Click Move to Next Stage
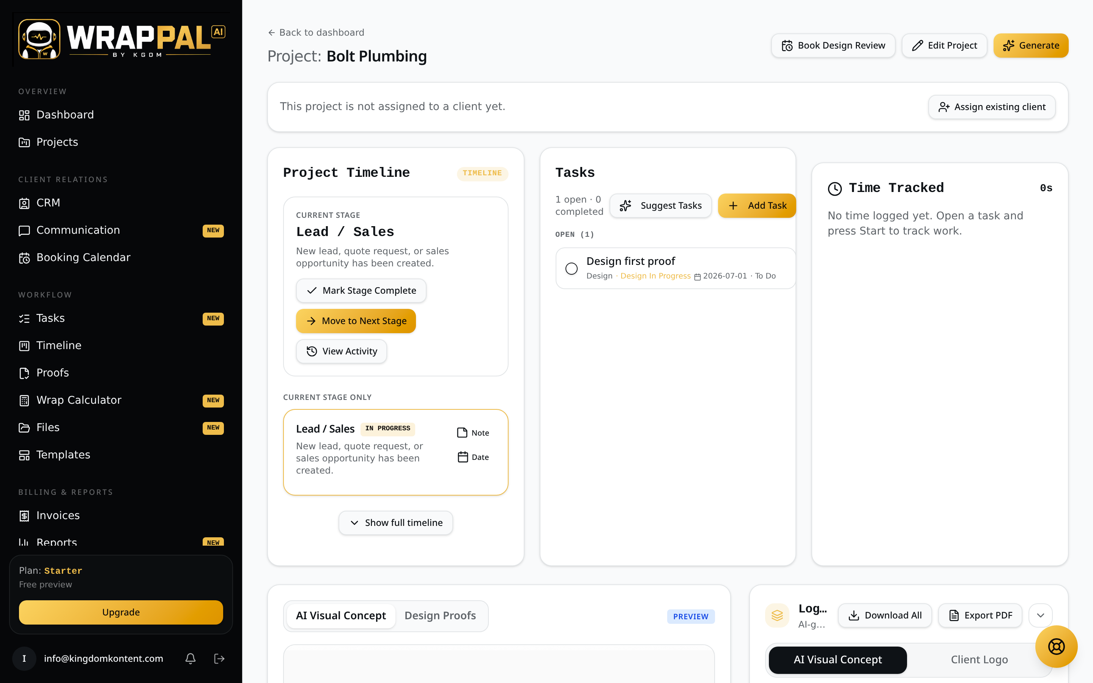 point(356,321)
